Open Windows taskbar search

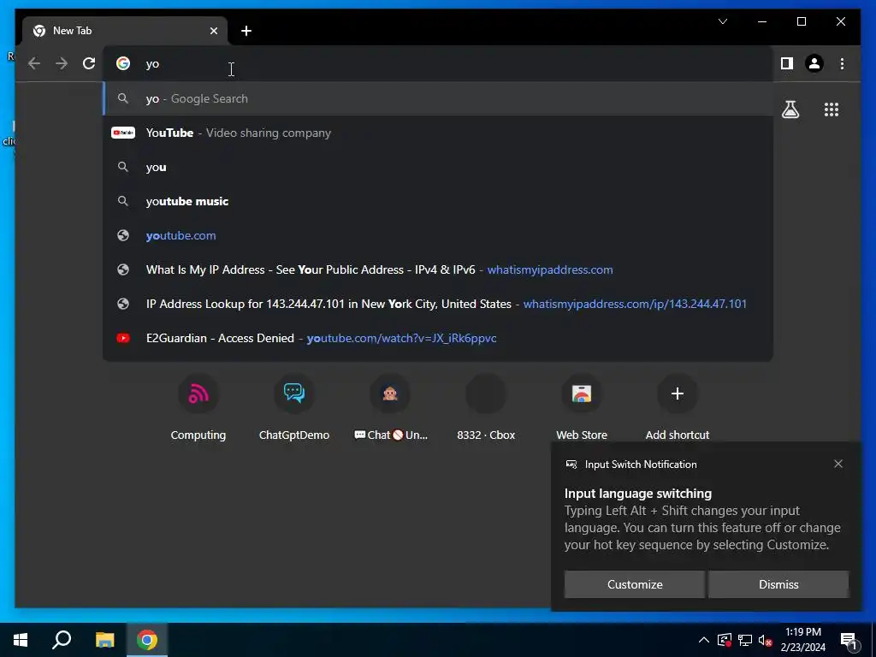click(62, 640)
